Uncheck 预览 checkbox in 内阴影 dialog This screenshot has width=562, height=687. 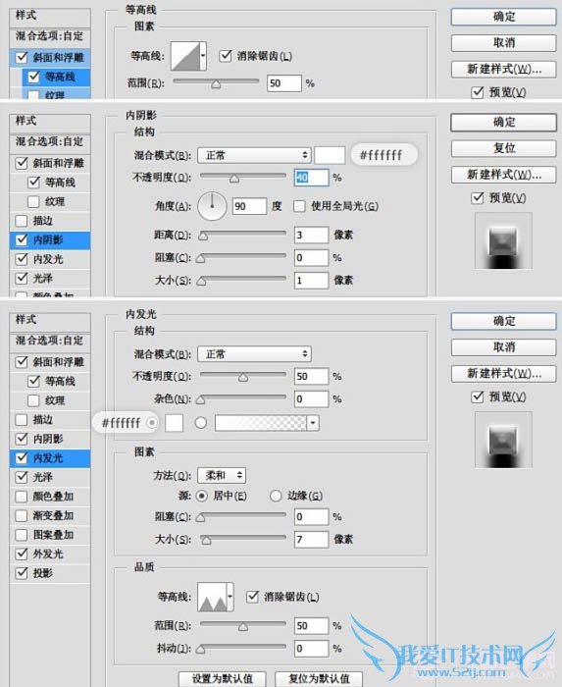478,198
